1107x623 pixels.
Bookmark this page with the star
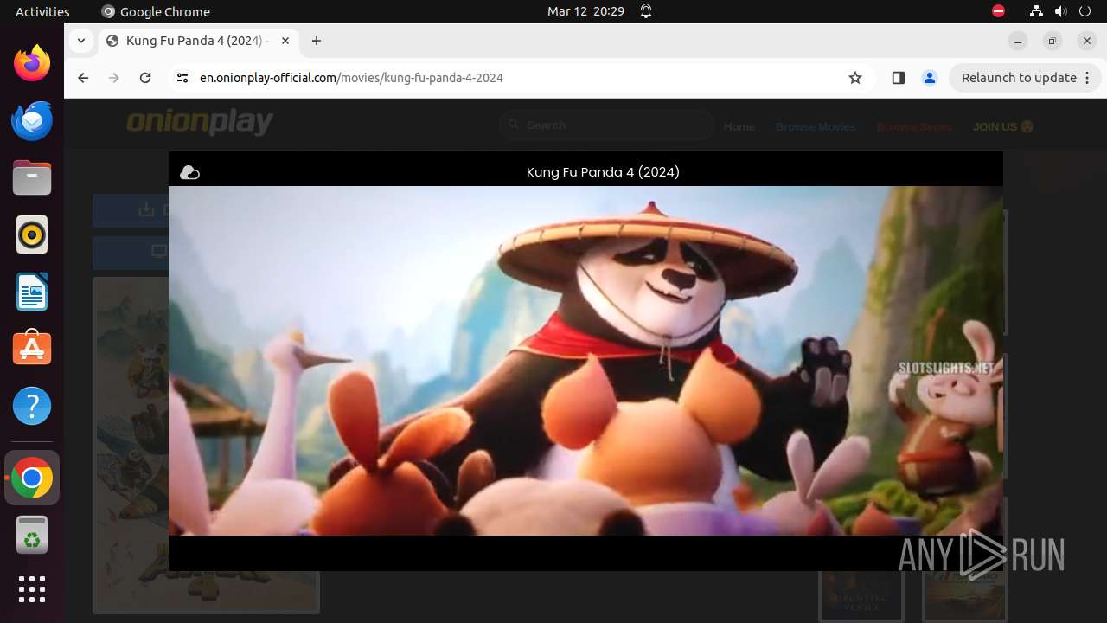pos(855,78)
